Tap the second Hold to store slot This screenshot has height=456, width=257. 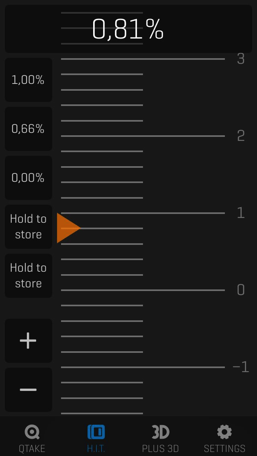[x=28, y=276]
